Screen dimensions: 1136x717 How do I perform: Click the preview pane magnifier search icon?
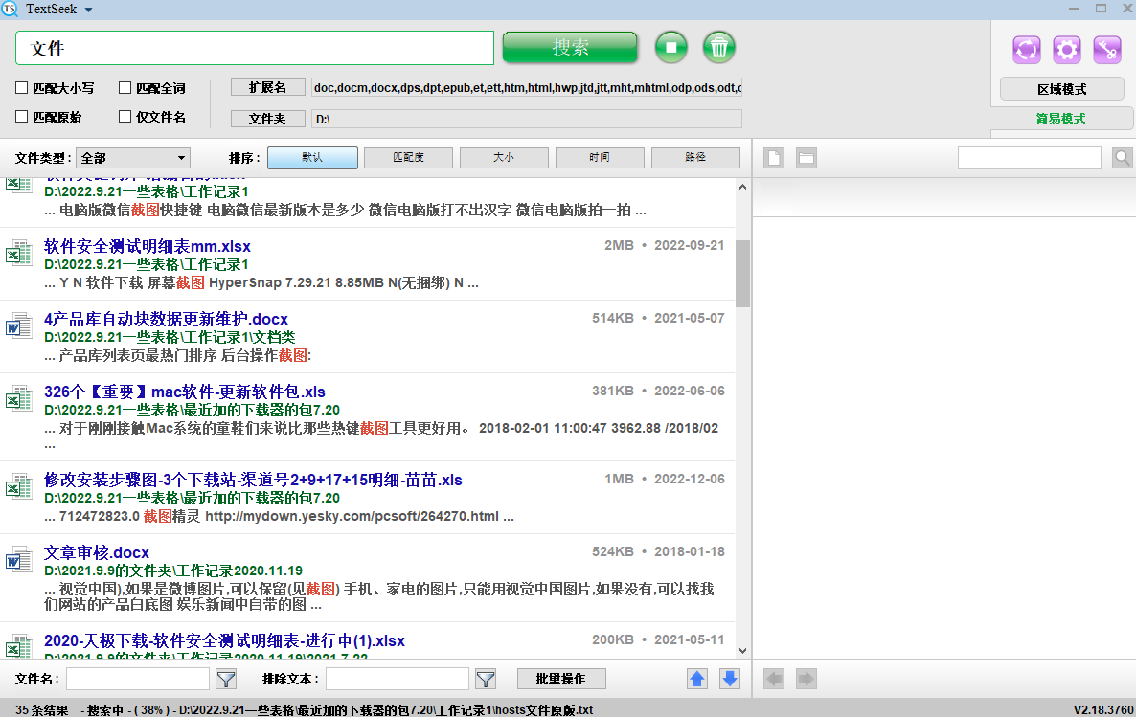[1122, 158]
